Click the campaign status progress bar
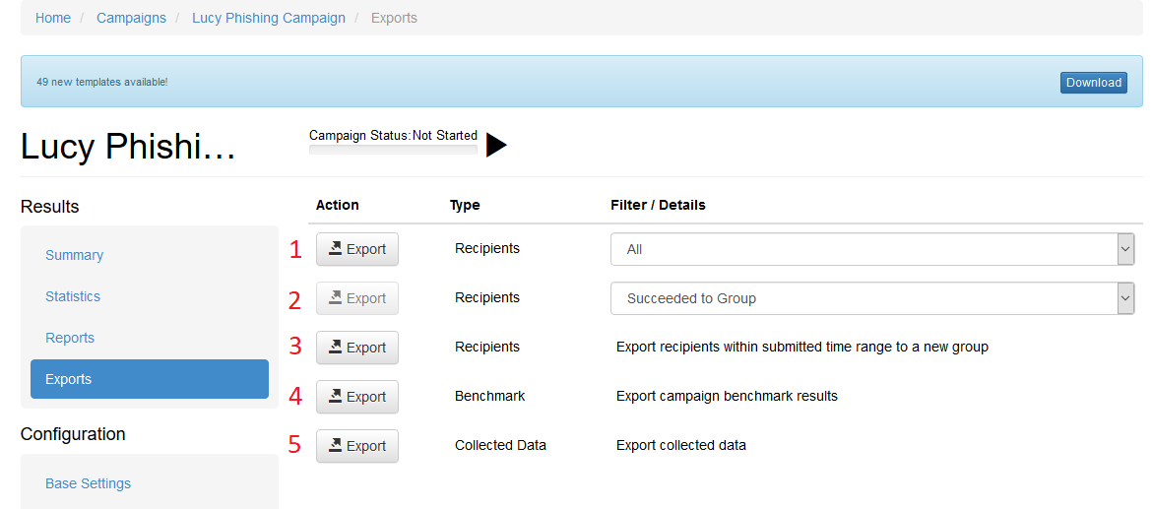 (x=393, y=150)
